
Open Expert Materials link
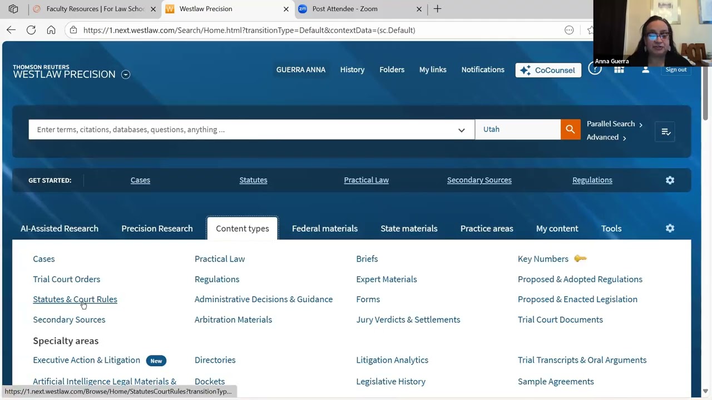(387, 279)
